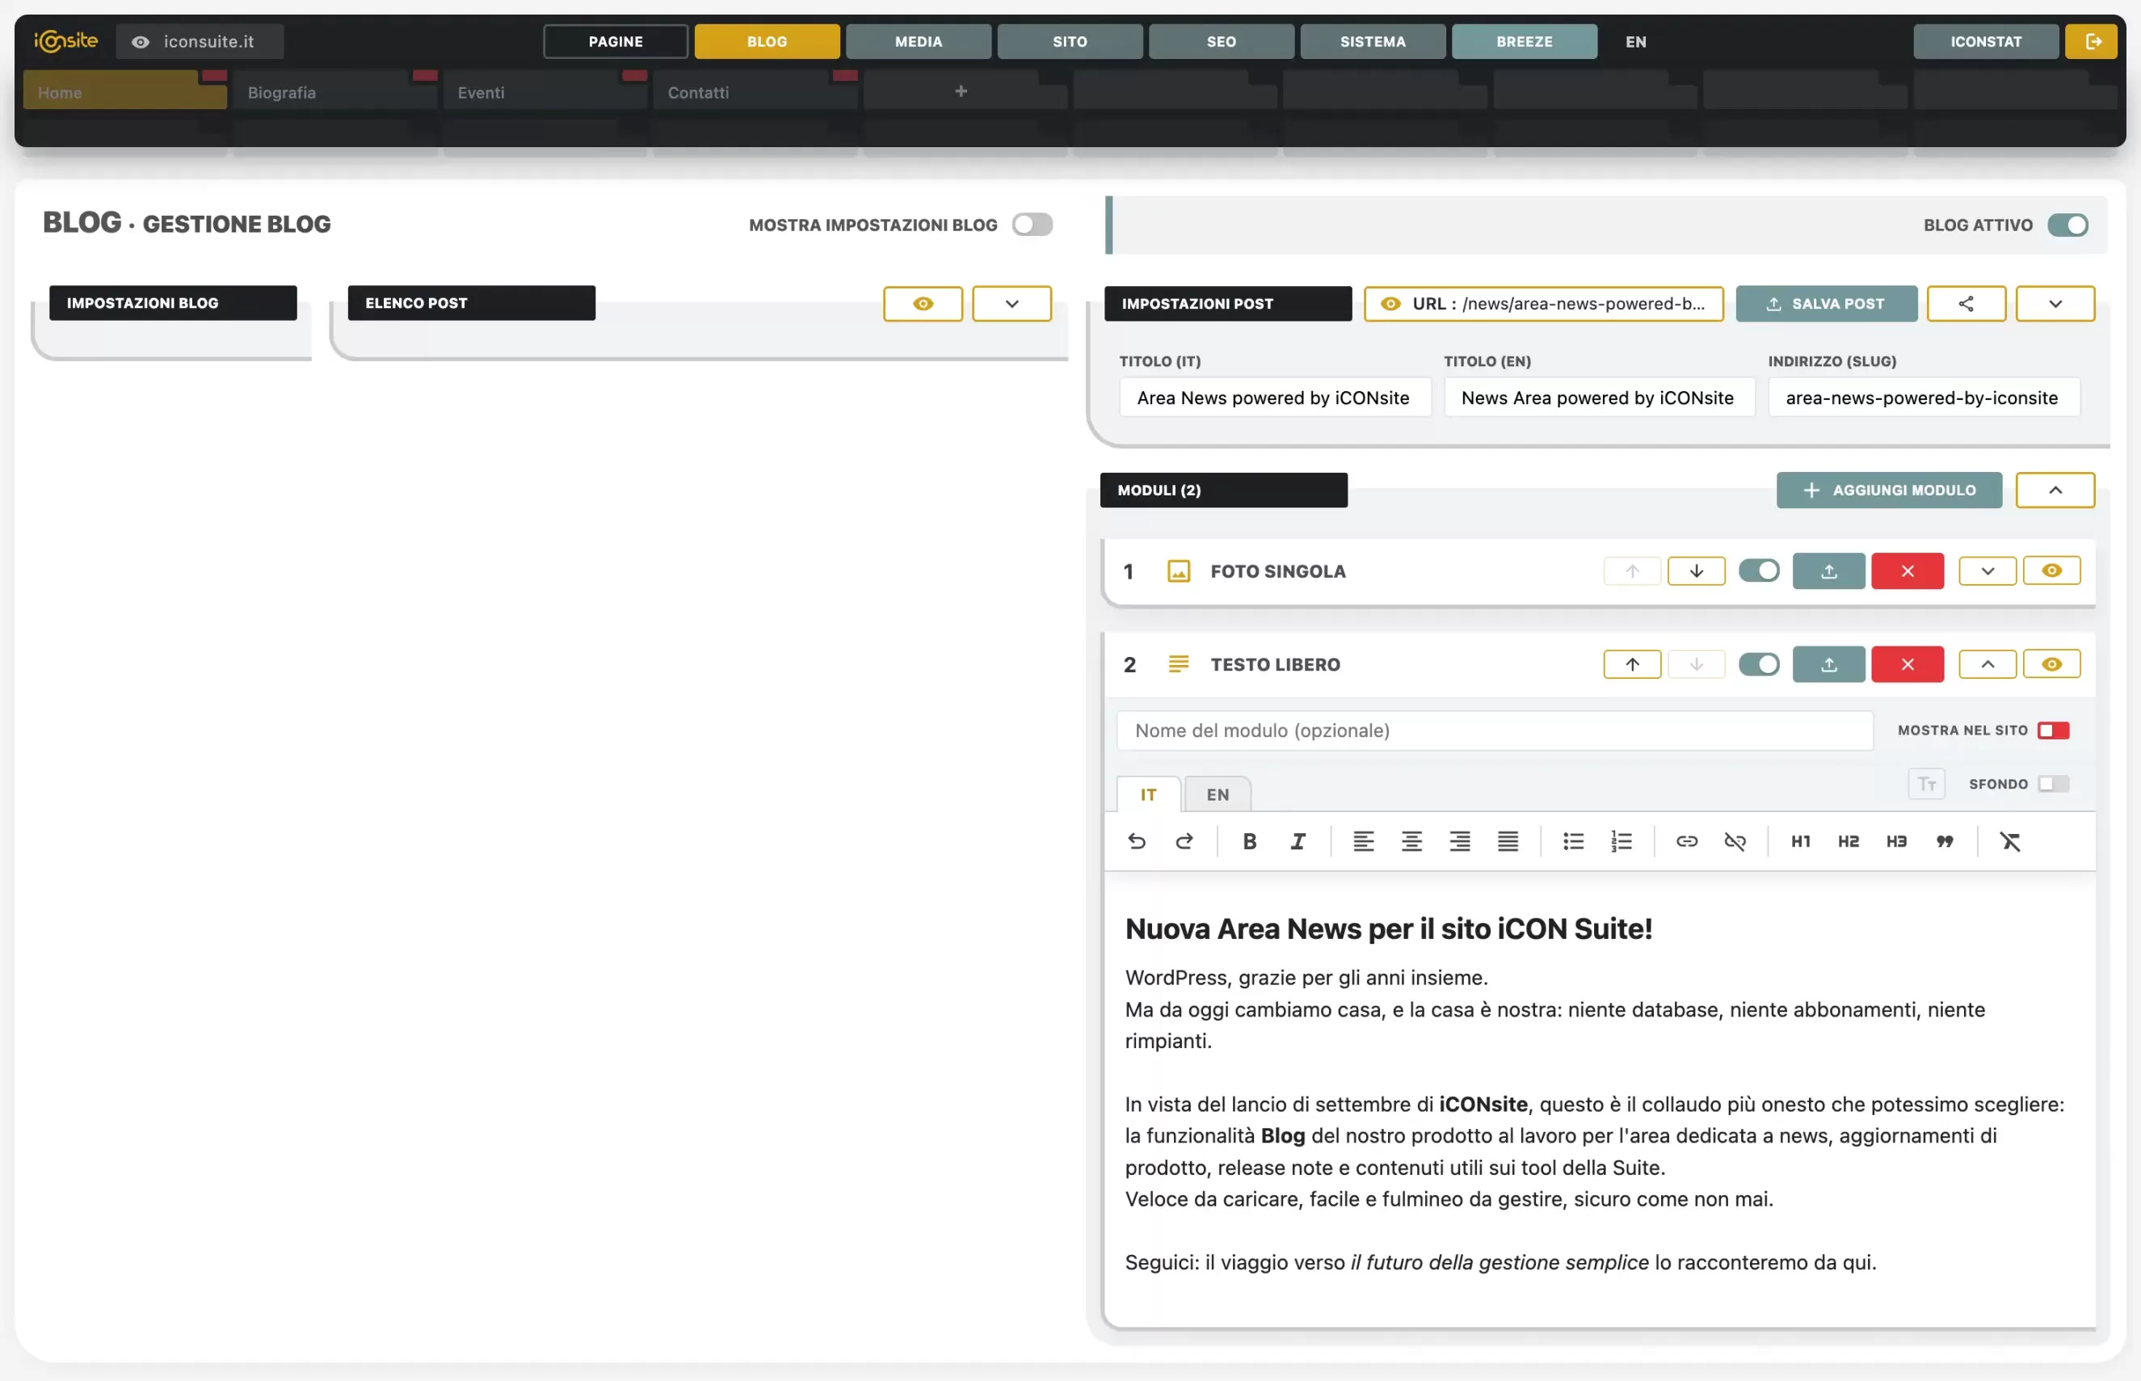Image resolution: width=2141 pixels, height=1381 pixels.
Task: Click logout icon in top bar
Action: click(x=2093, y=41)
